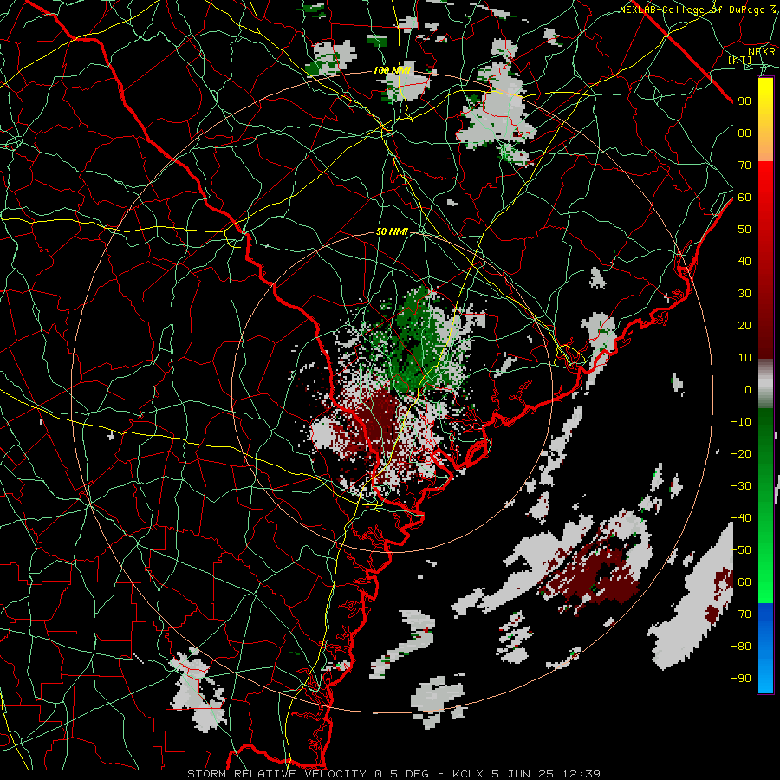The width and height of the screenshot is (780, 780).
Task: Click the green inbound velocity area near radar
Action: [415, 343]
